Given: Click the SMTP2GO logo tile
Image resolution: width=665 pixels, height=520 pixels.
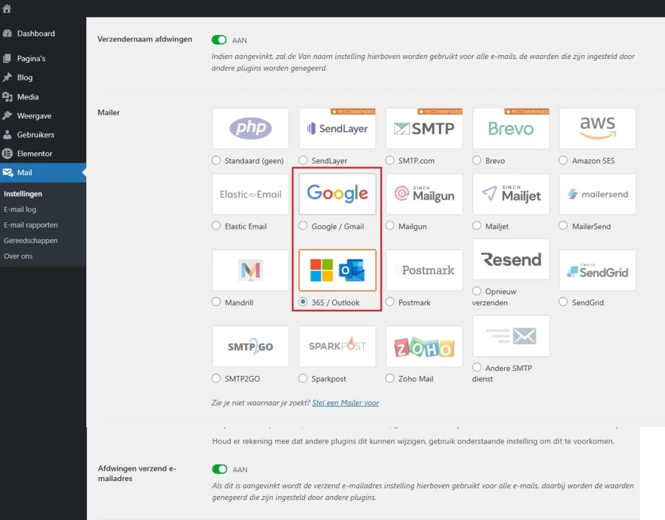Looking at the screenshot, I should click(250, 346).
